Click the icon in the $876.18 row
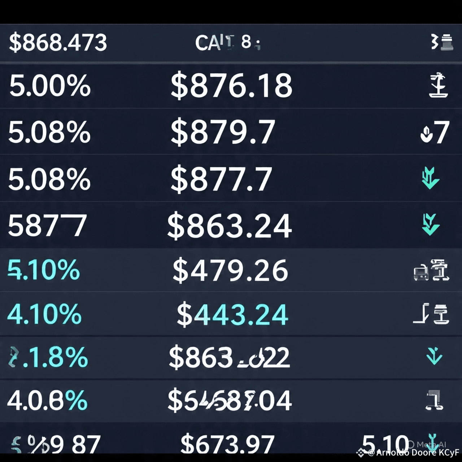Image resolution: width=462 pixels, height=462 pixels. pos(438,85)
